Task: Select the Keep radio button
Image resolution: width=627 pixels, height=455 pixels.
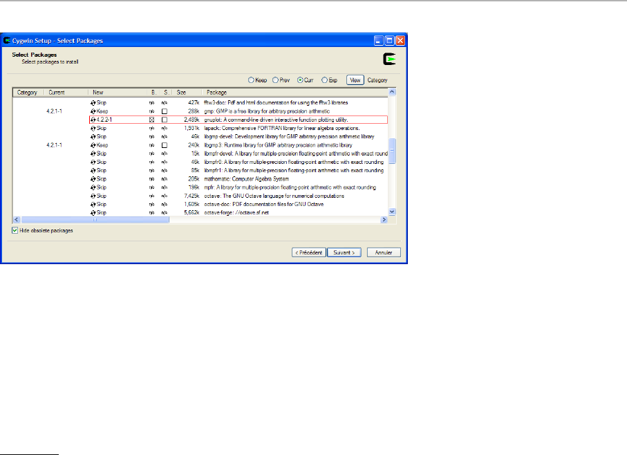Action: [x=251, y=80]
